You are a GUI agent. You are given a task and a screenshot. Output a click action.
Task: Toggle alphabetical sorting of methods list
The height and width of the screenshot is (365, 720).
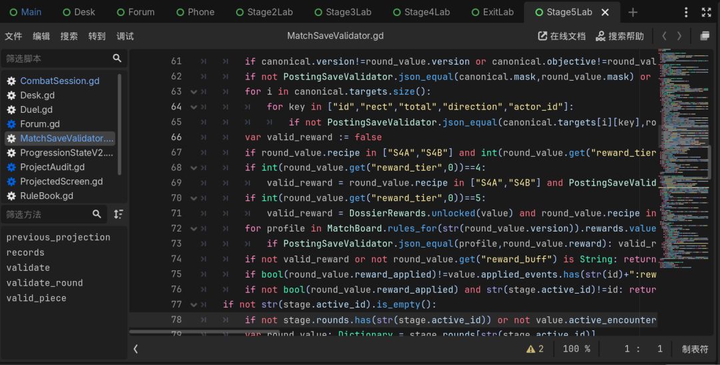pos(119,214)
